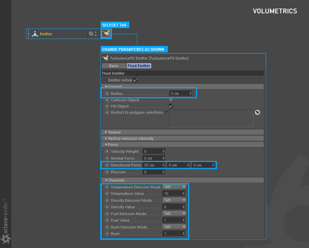Click Directional Force last 0 cm field
The height and width of the screenshot is (248, 309).
click(x=203, y=165)
